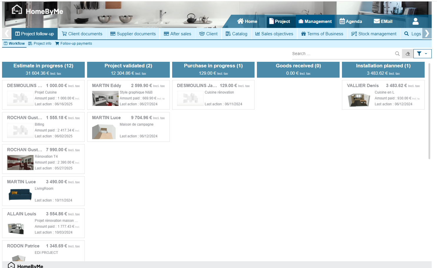
Task: Click the HomeByMe logo in the header
Action: click(37, 11)
